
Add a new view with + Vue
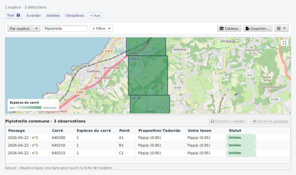coord(95,15)
